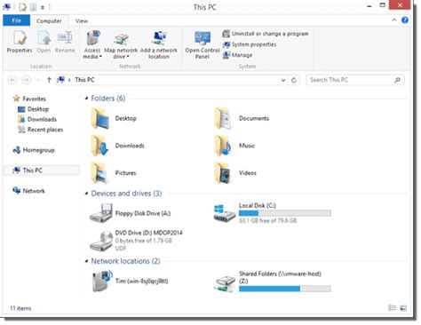Image resolution: width=421 pixels, height=325 pixels.
Task: Switch to large icons view button
Action: click(x=403, y=308)
